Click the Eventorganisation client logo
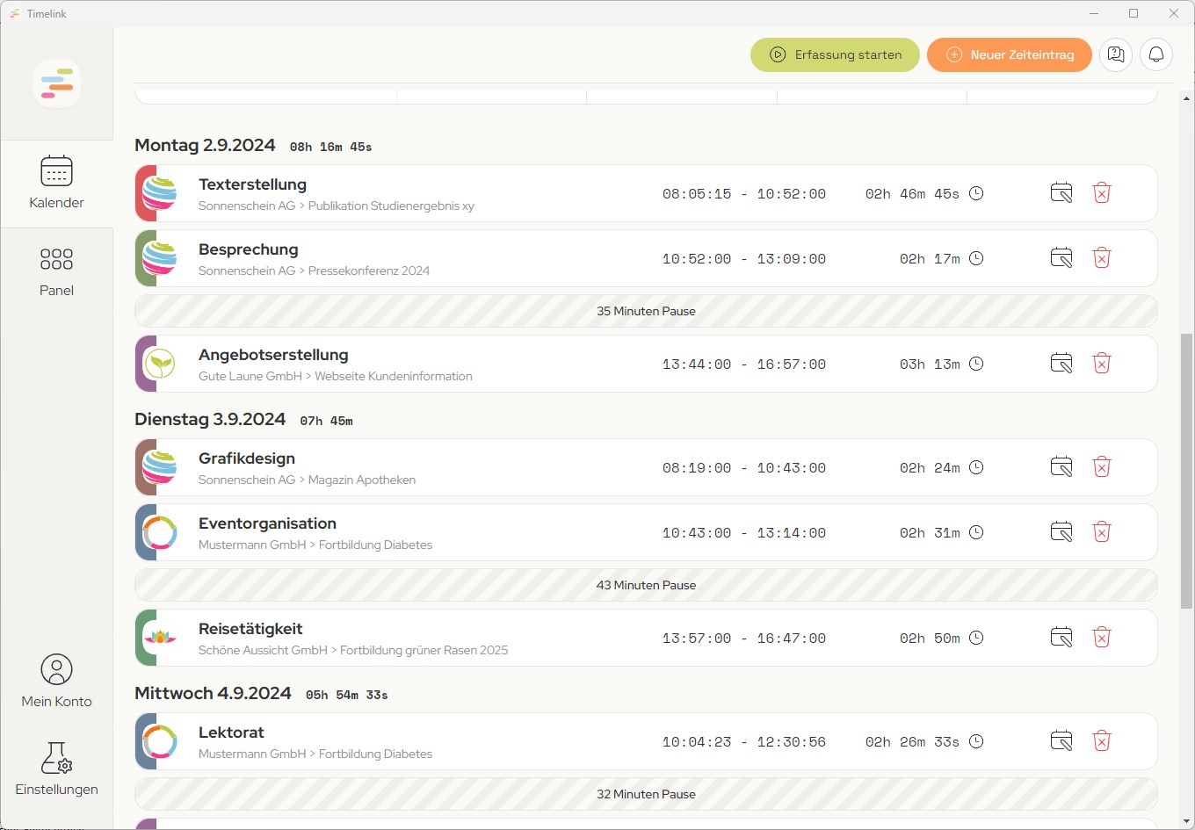Image resolution: width=1195 pixels, height=830 pixels. (160, 532)
